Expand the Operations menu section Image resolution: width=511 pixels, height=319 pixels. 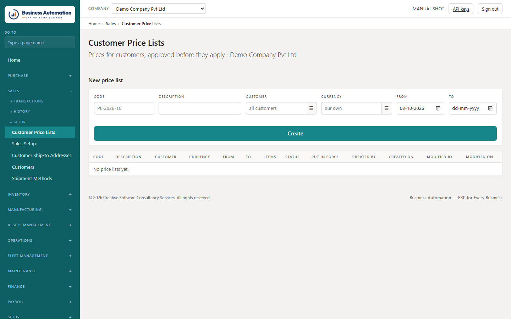(x=40, y=241)
